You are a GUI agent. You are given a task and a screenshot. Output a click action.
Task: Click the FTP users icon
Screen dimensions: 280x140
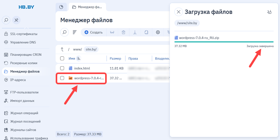(6, 92)
